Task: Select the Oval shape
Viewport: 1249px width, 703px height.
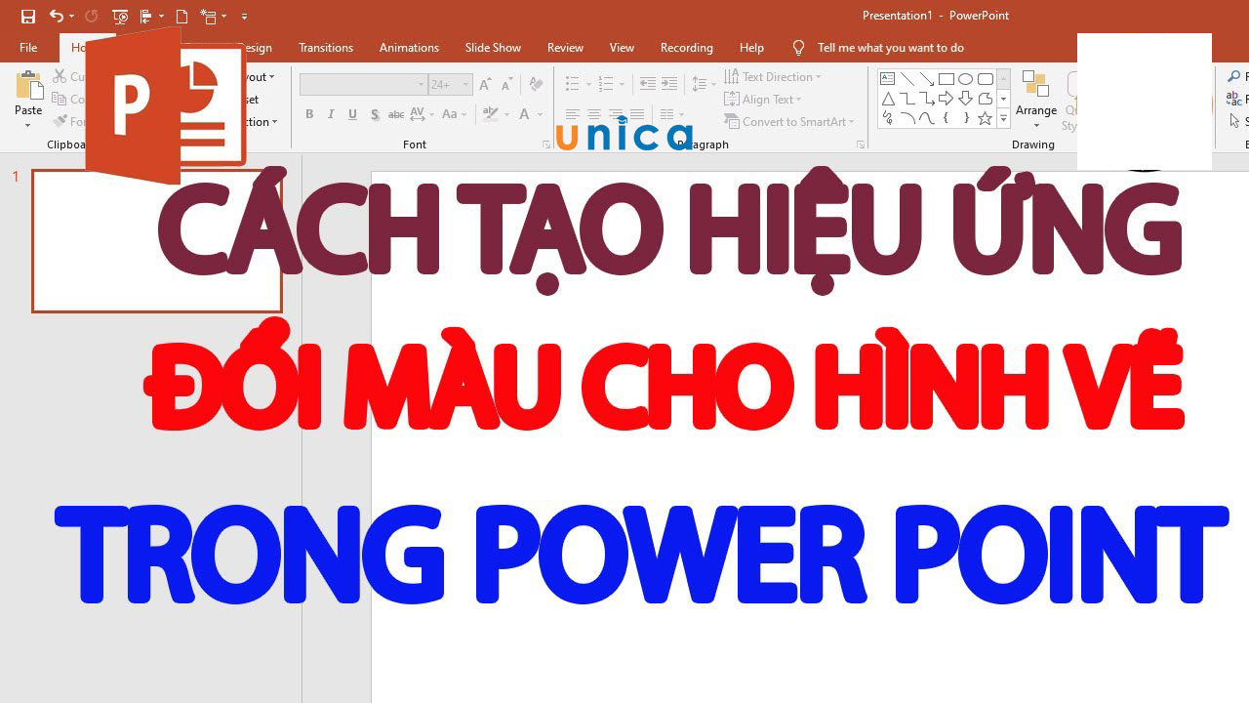Action: (x=966, y=79)
